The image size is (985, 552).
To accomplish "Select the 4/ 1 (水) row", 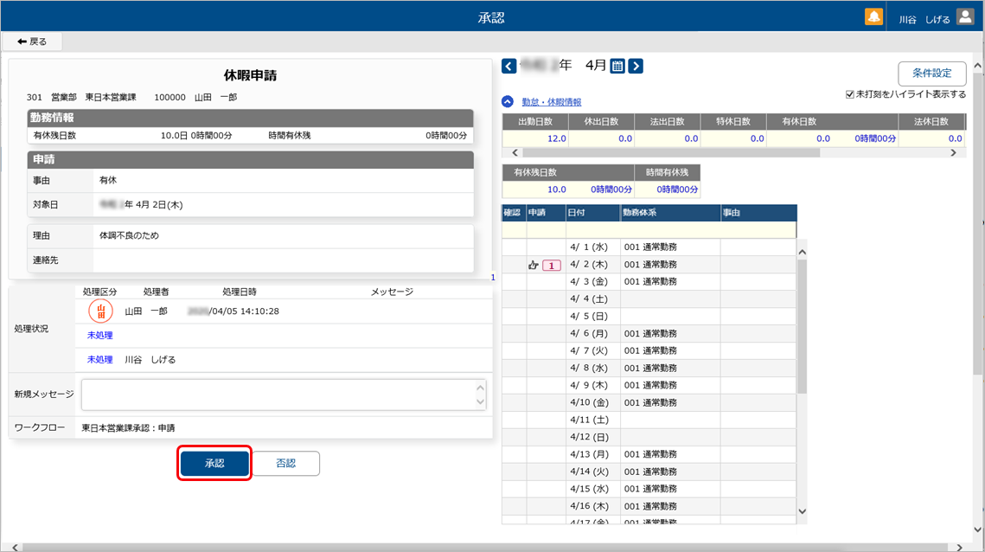I will 649,247.
